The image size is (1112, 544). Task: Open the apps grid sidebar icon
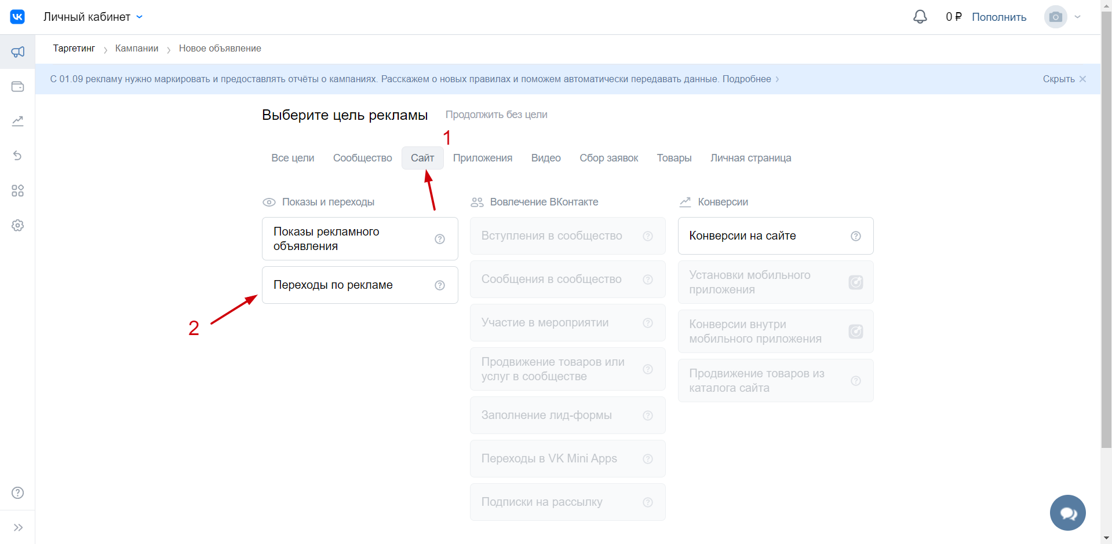17,190
